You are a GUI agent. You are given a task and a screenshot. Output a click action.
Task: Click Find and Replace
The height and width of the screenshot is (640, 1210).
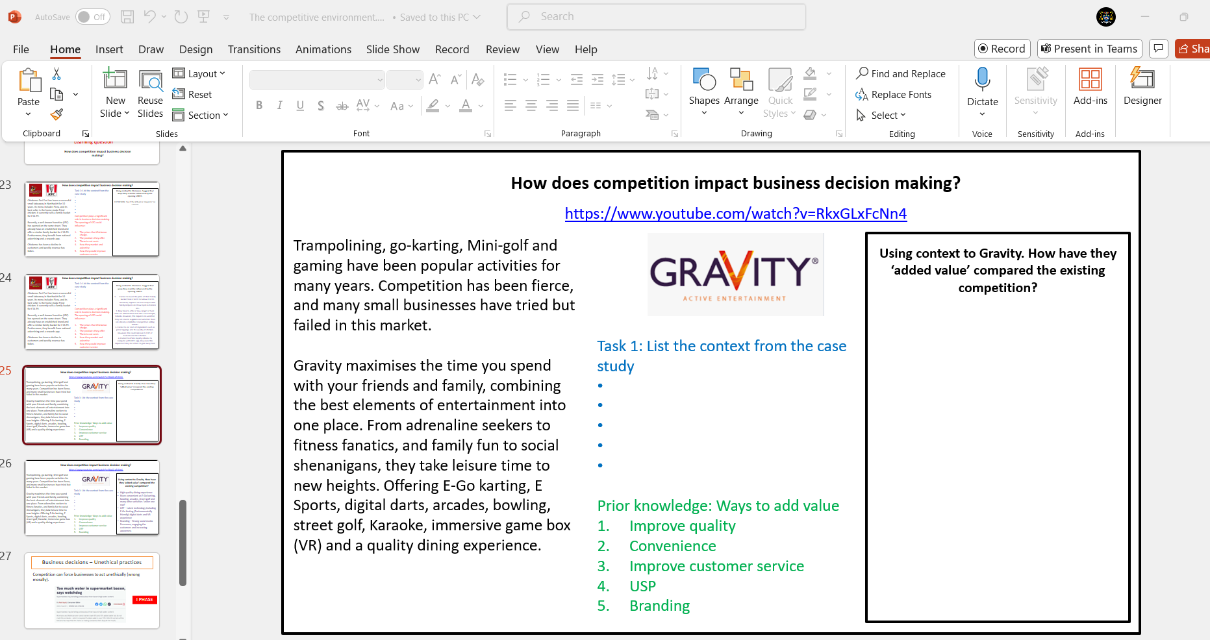click(901, 73)
